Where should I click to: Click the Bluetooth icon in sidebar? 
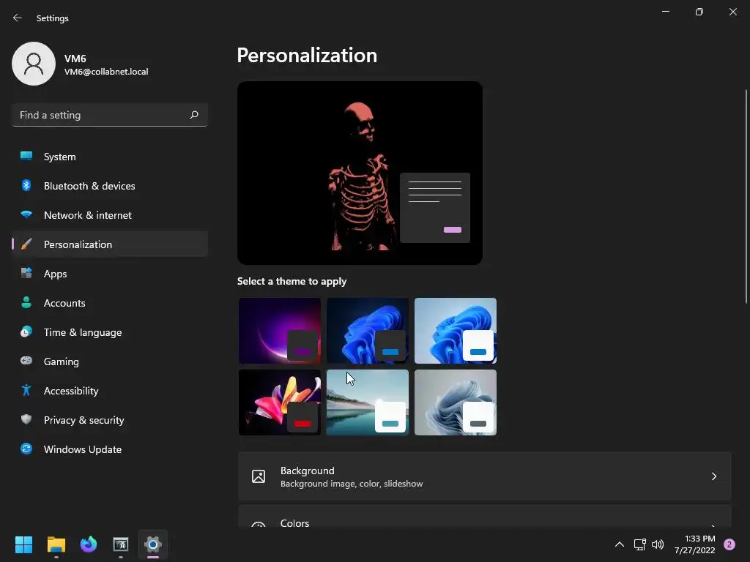pos(26,185)
